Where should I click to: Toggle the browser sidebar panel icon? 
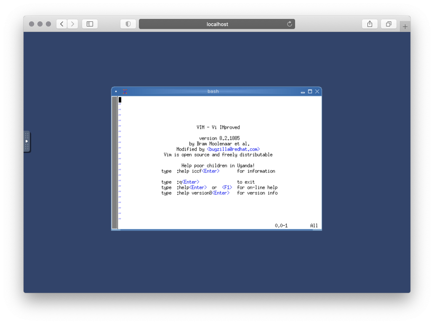(x=89, y=24)
